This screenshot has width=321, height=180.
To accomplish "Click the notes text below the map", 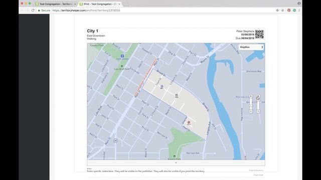I will pos(146,171).
